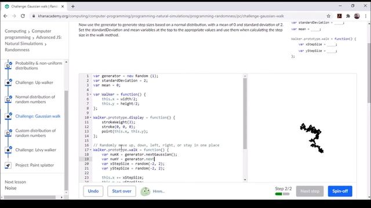Click the browser back arrow
Viewport: 371px width, 208px height.
click(5, 16)
